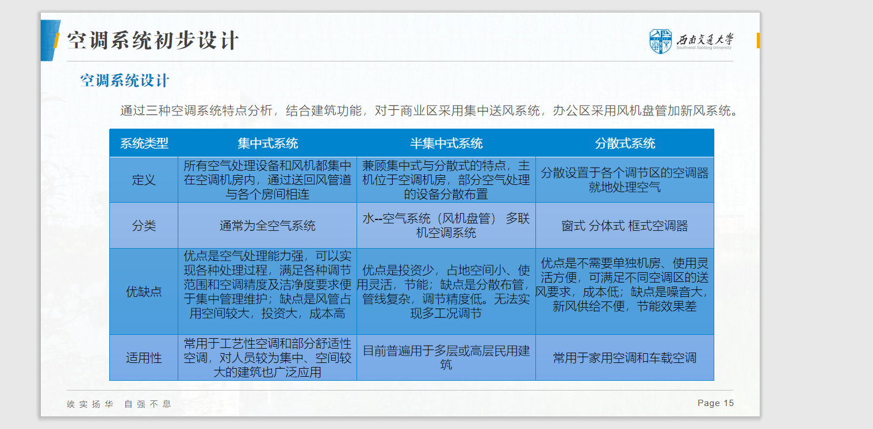
Task: Click the 西南交通大学 calligraphy text beside the emblem
Action: pyautogui.click(x=704, y=40)
